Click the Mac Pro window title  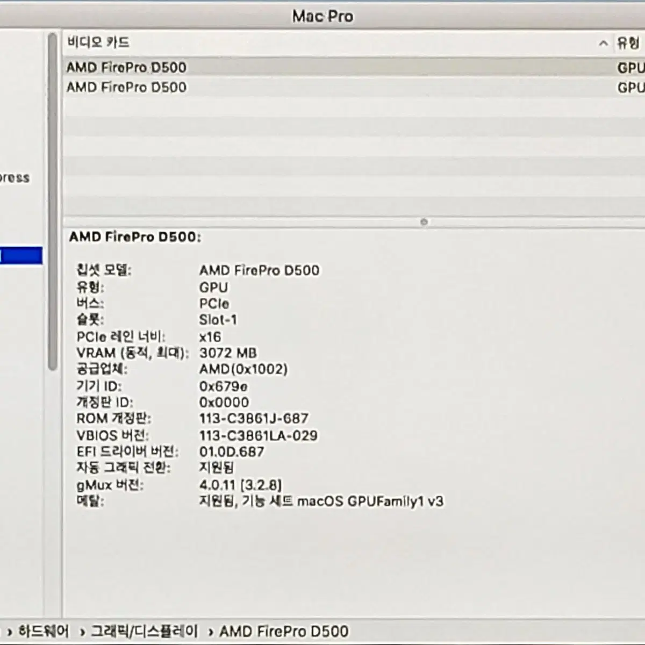322,16
